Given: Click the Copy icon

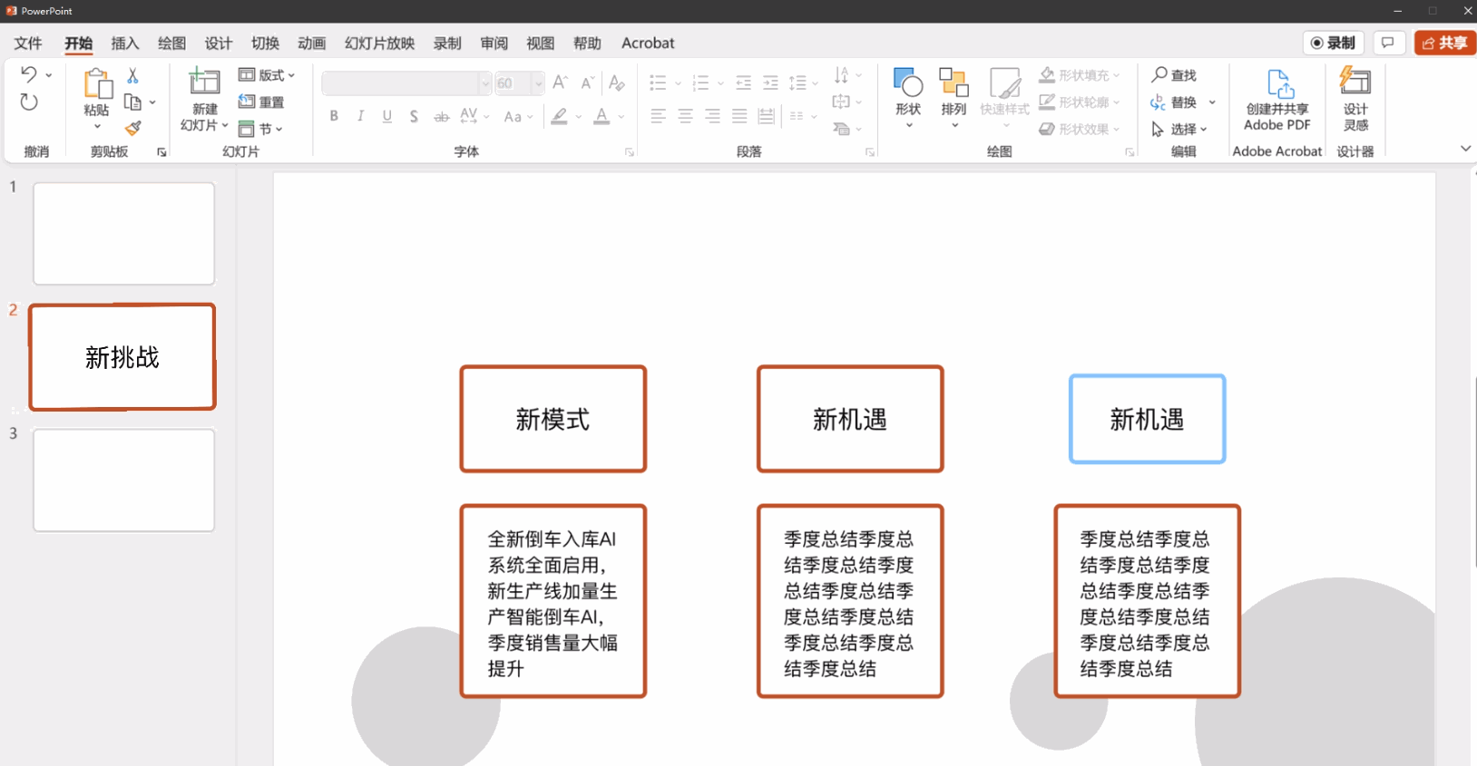Looking at the screenshot, I should (132, 102).
